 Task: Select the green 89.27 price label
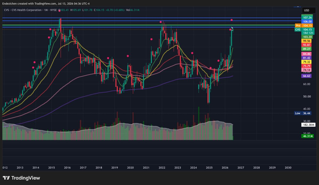pyautogui.click(x=306, y=49)
